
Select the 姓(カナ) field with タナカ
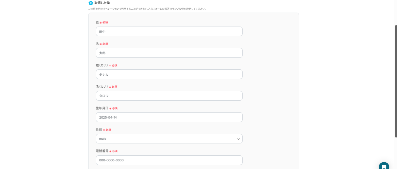tap(169, 74)
